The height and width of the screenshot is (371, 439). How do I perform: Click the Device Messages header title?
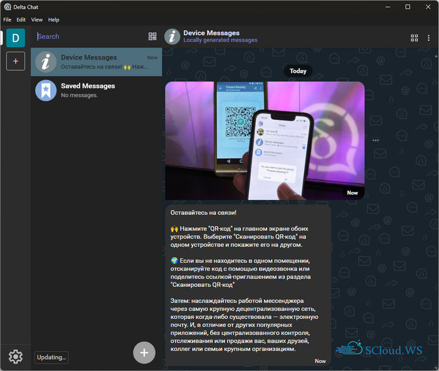pyautogui.click(x=211, y=33)
